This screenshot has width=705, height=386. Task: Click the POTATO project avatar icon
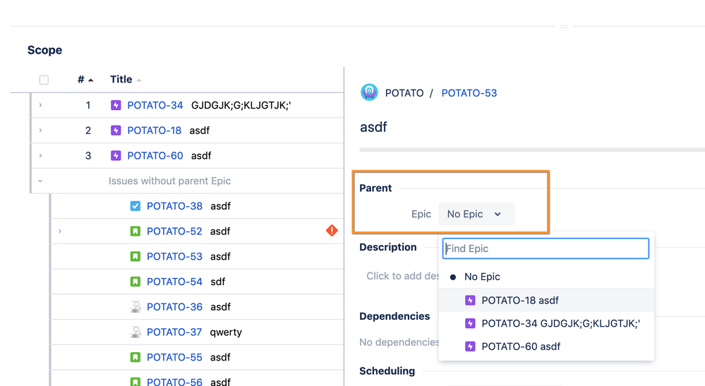click(x=369, y=92)
